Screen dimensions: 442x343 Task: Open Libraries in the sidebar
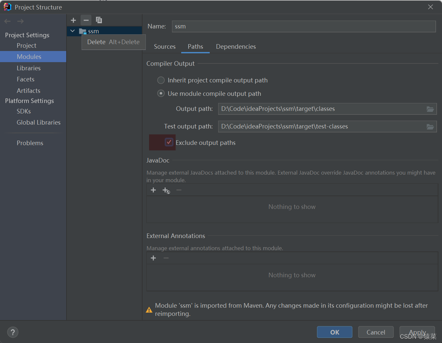(x=29, y=68)
